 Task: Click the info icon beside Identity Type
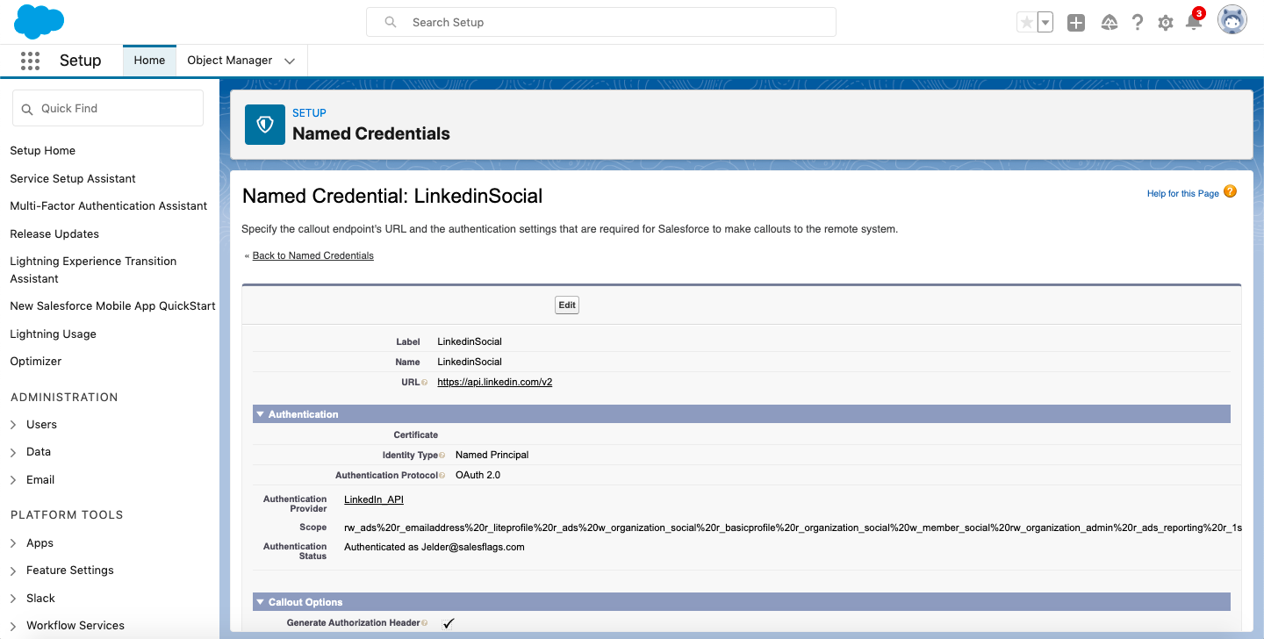pyautogui.click(x=442, y=456)
